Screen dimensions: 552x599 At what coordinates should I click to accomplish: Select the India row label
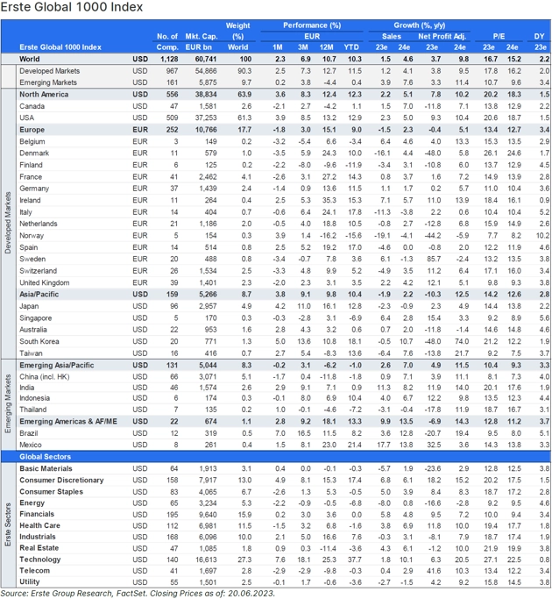pyautogui.click(x=26, y=388)
